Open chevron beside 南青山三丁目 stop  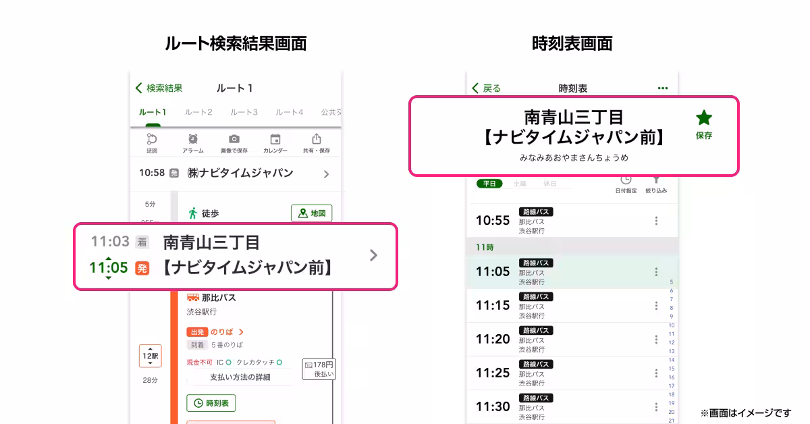374,255
